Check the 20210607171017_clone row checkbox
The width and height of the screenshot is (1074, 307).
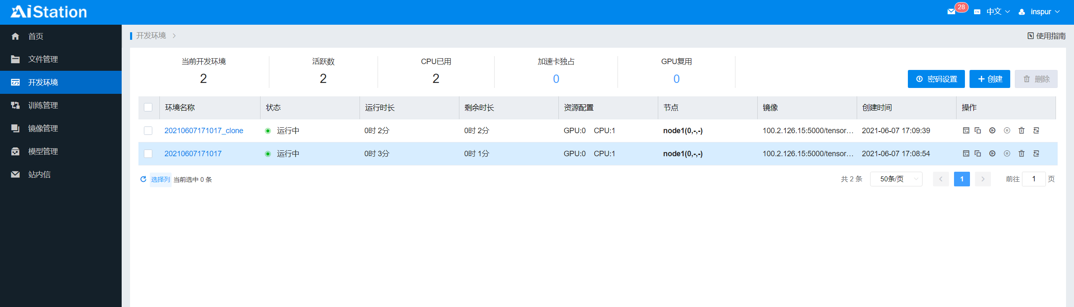tap(148, 131)
